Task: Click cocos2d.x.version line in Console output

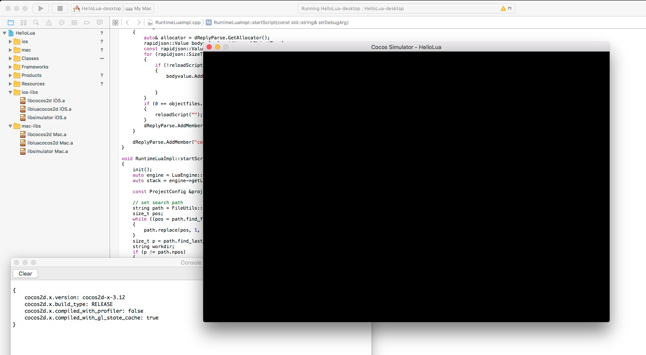Action: 75,298
